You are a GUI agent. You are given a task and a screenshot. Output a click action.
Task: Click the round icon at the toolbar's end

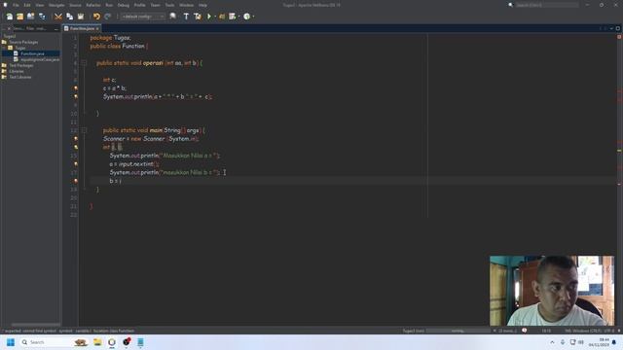[x=246, y=17]
